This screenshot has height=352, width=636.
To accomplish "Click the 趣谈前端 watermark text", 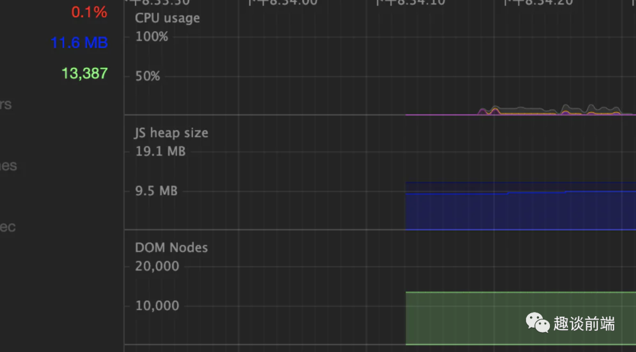I will [x=584, y=323].
